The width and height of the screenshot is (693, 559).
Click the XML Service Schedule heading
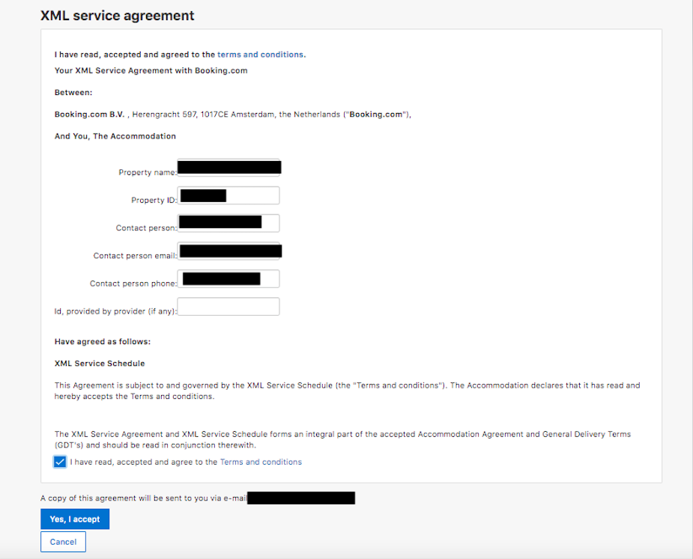100,364
